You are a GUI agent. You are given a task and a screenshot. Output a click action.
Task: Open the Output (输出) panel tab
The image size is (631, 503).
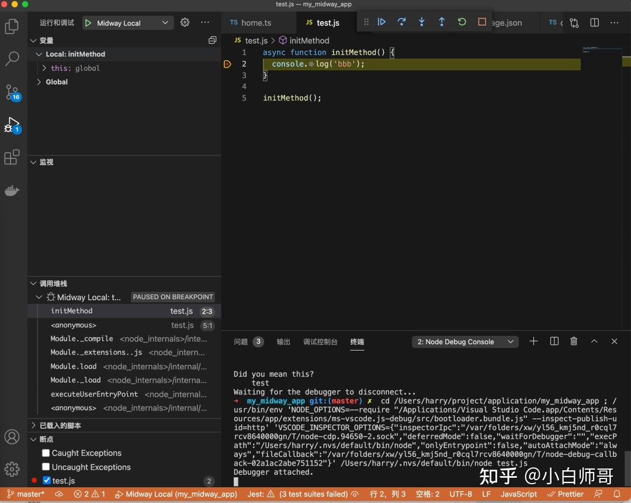[x=283, y=342]
